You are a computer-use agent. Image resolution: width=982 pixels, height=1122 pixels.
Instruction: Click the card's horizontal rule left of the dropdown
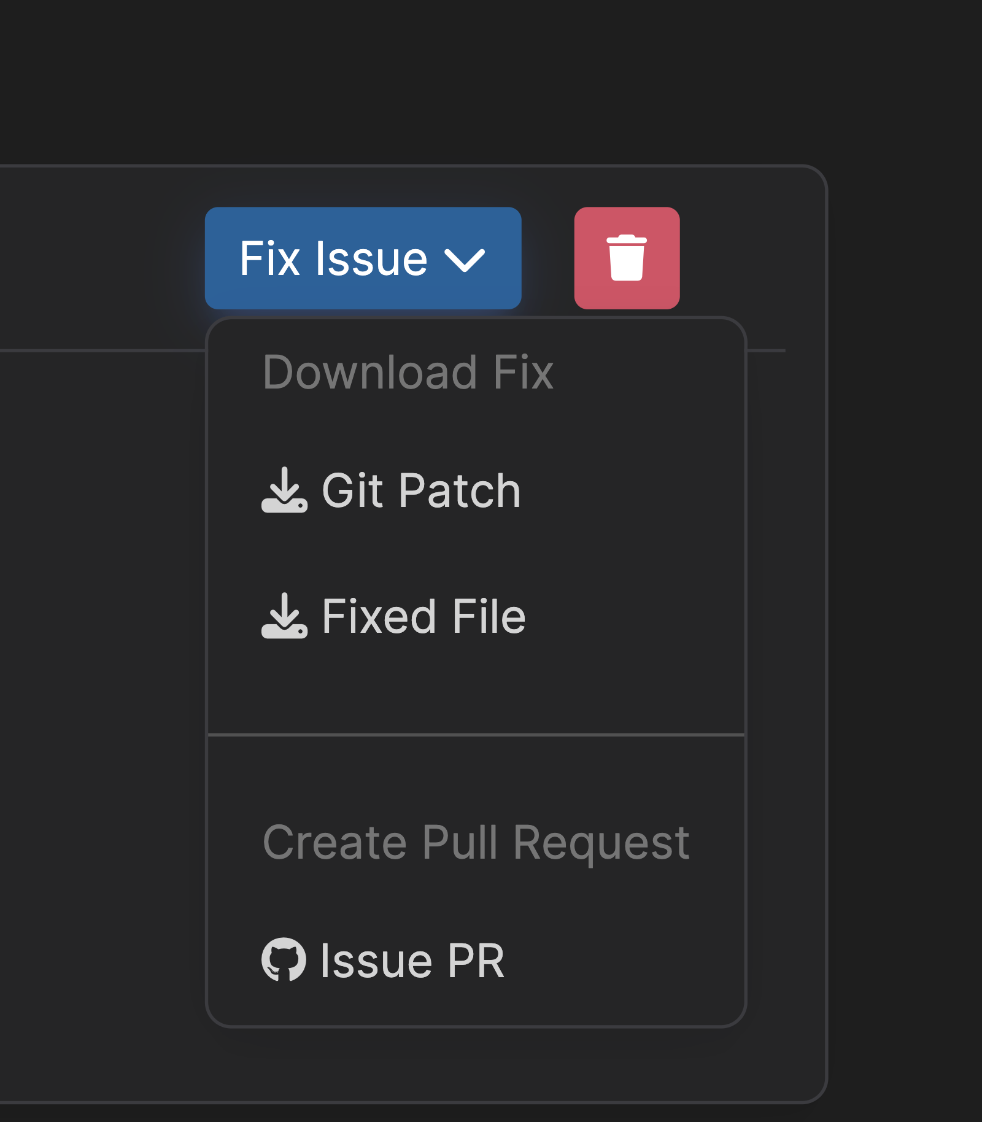(x=102, y=350)
